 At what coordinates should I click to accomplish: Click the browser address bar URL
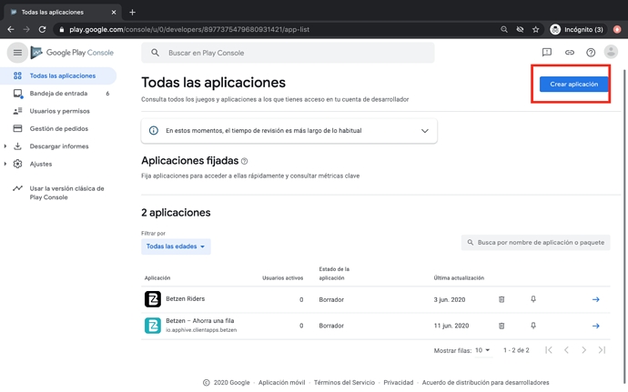189,29
